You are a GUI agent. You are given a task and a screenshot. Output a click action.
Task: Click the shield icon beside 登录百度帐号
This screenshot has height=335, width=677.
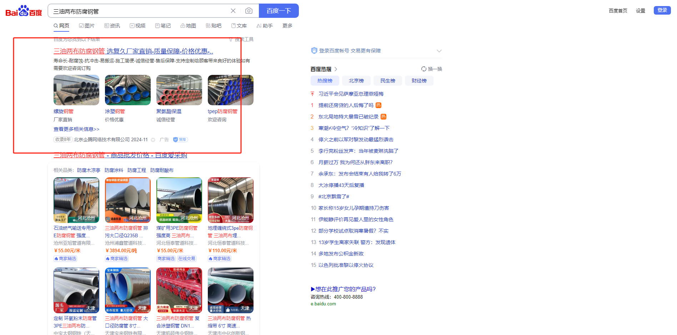click(314, 51)
